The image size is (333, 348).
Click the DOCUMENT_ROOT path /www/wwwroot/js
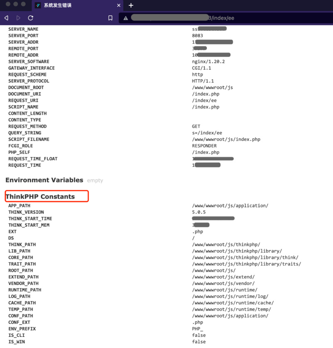coord(212,88)
